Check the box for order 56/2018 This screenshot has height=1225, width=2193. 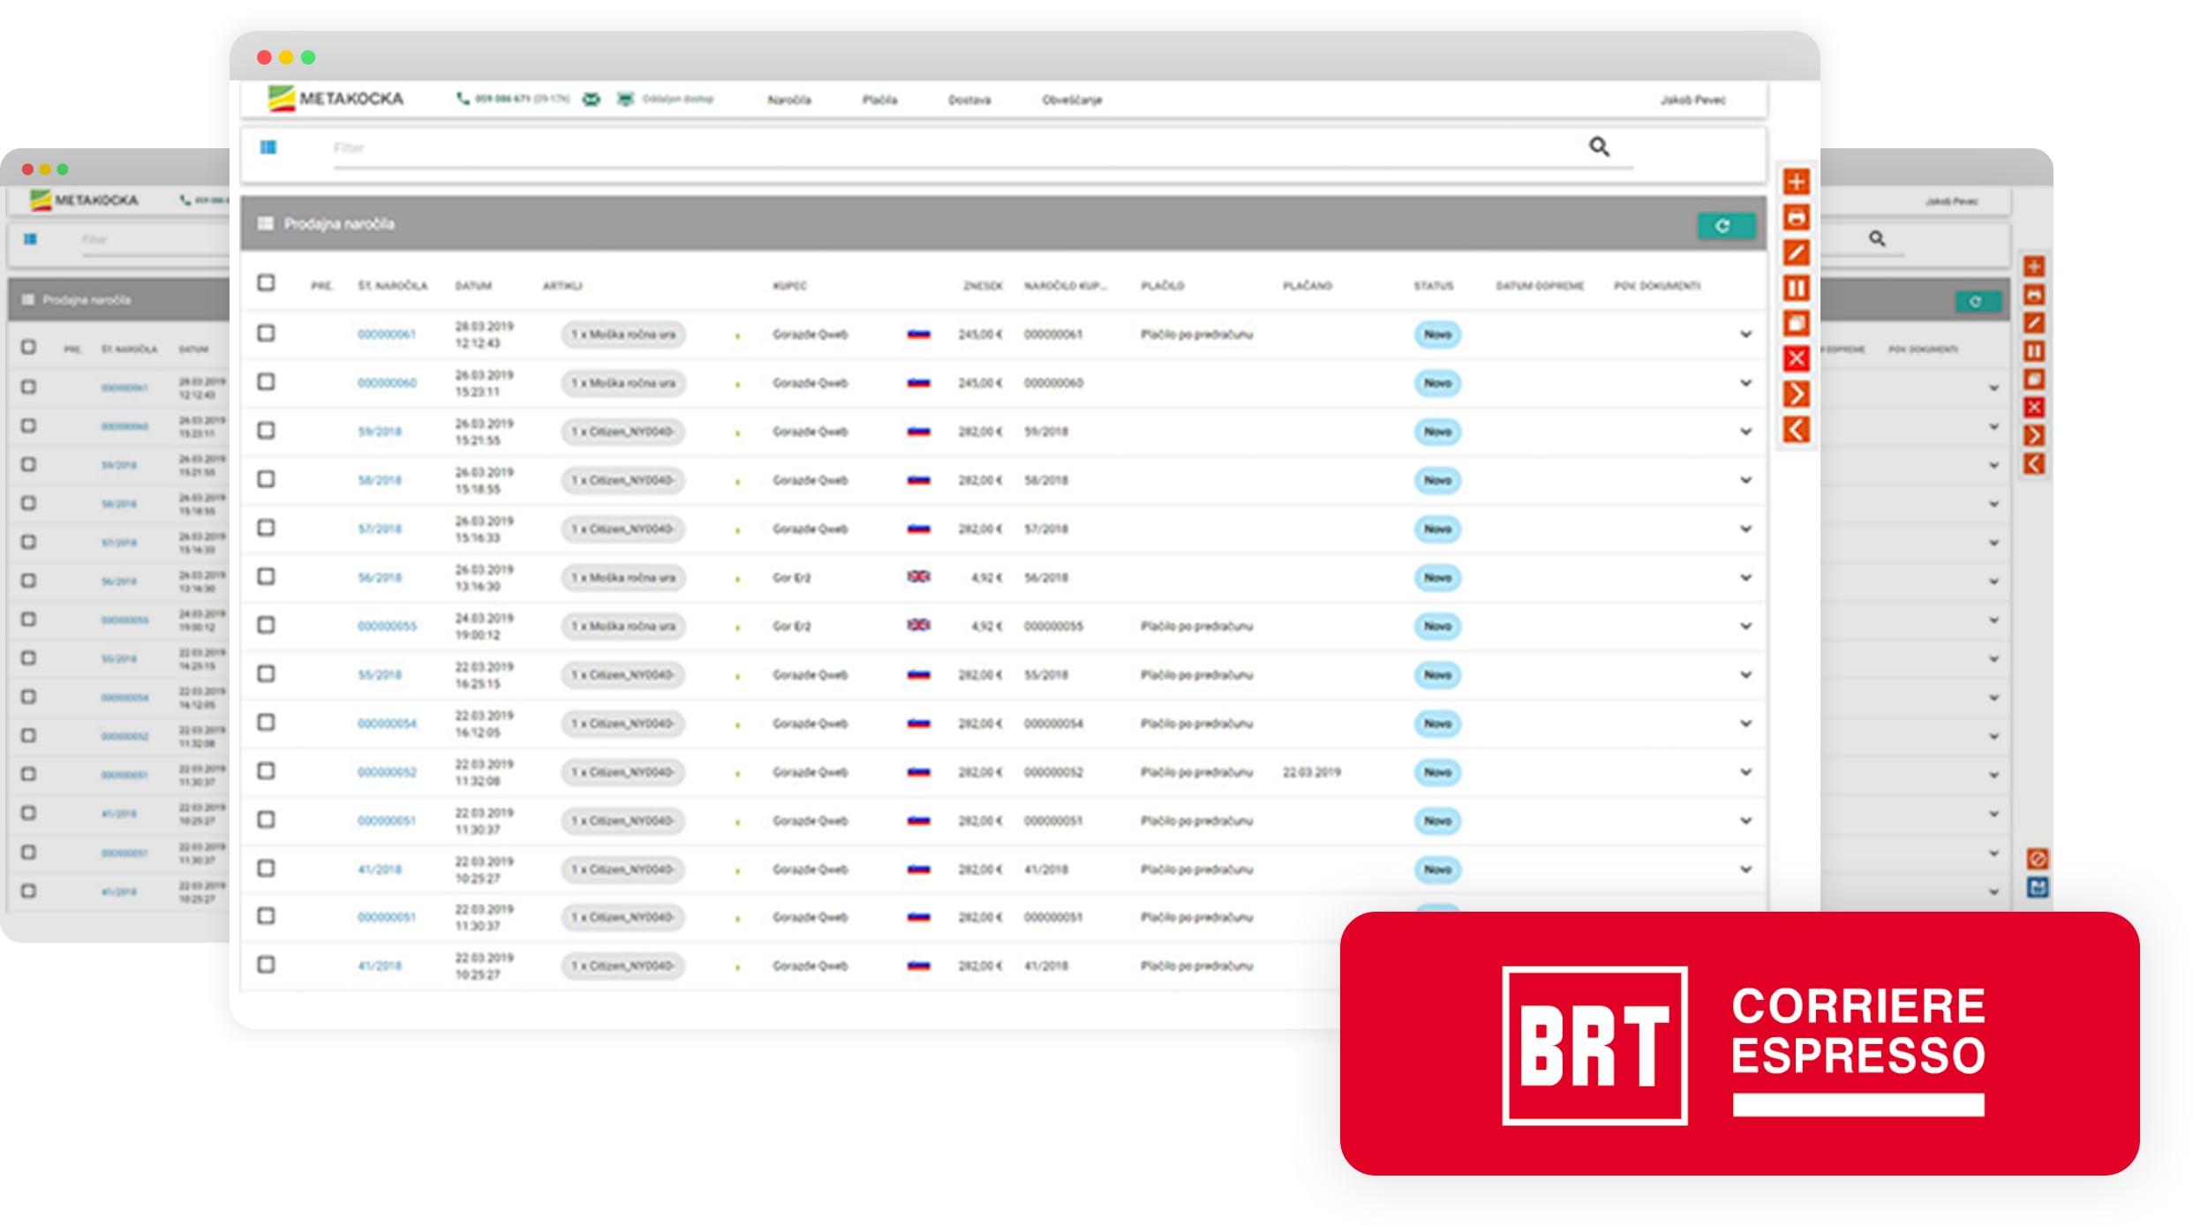[x=266, y=575]
